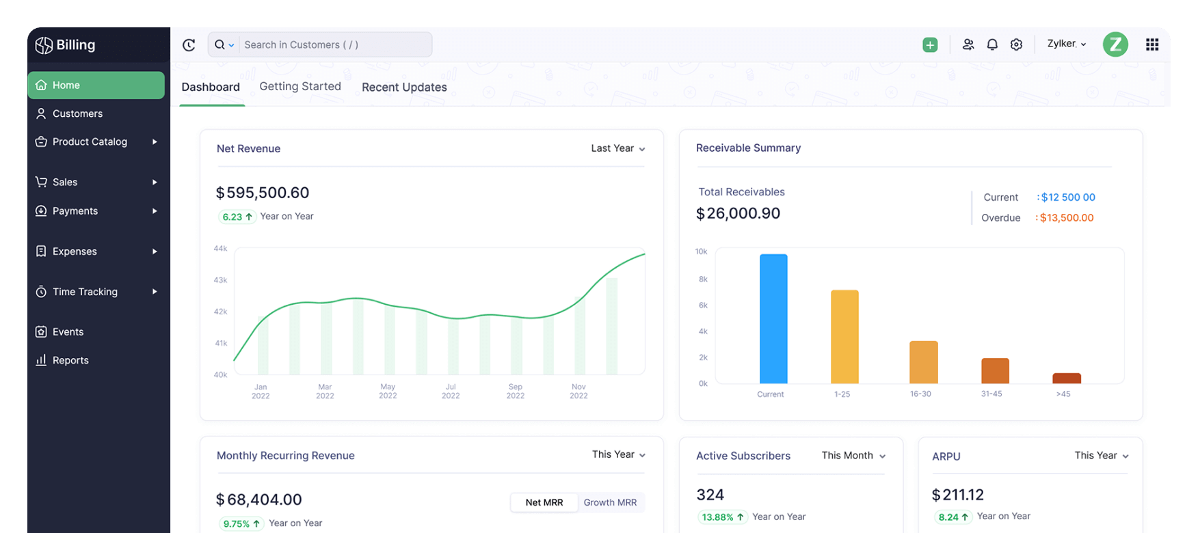Open the users and referrals icon

click(968, 45)
